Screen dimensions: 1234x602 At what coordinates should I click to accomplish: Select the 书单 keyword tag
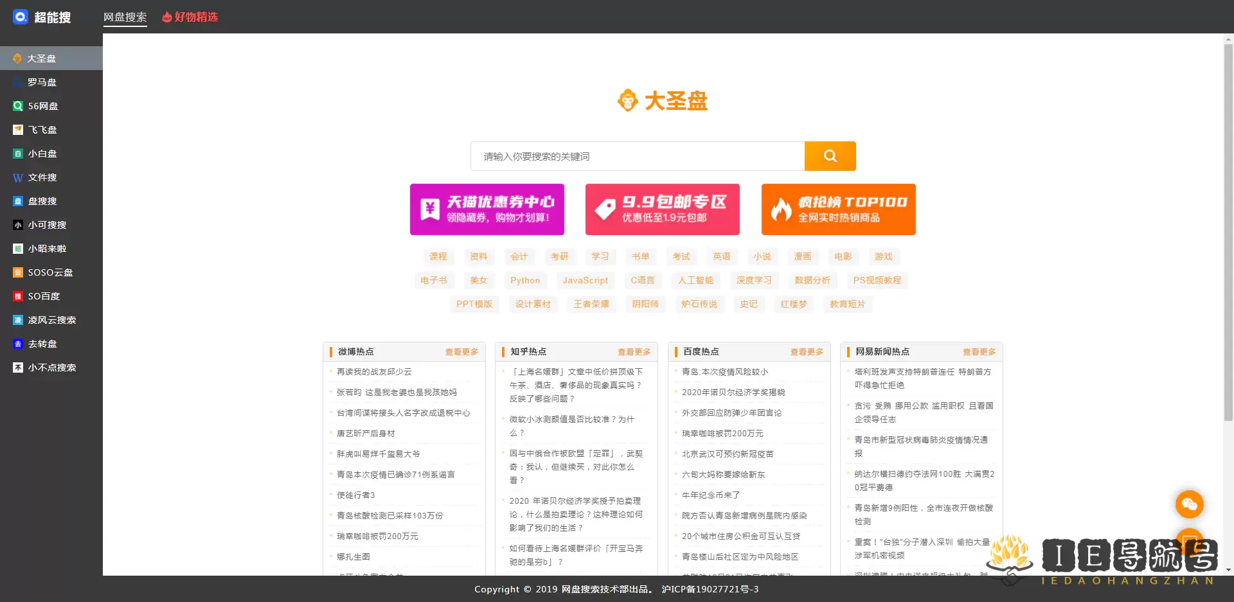(641, 256)
